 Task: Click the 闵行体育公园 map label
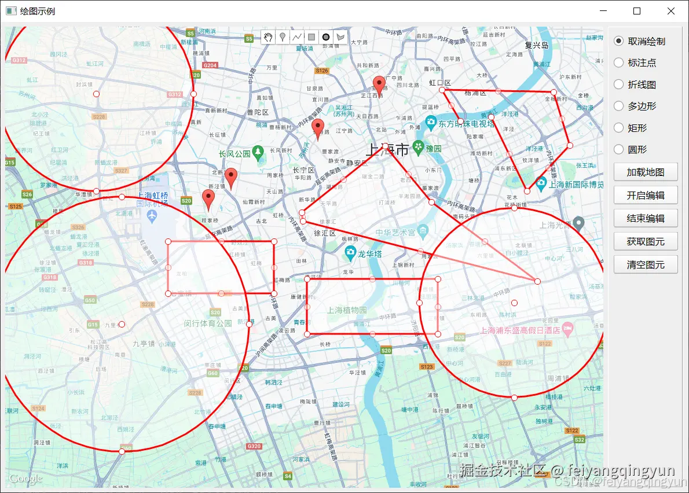tap(208, 323)
